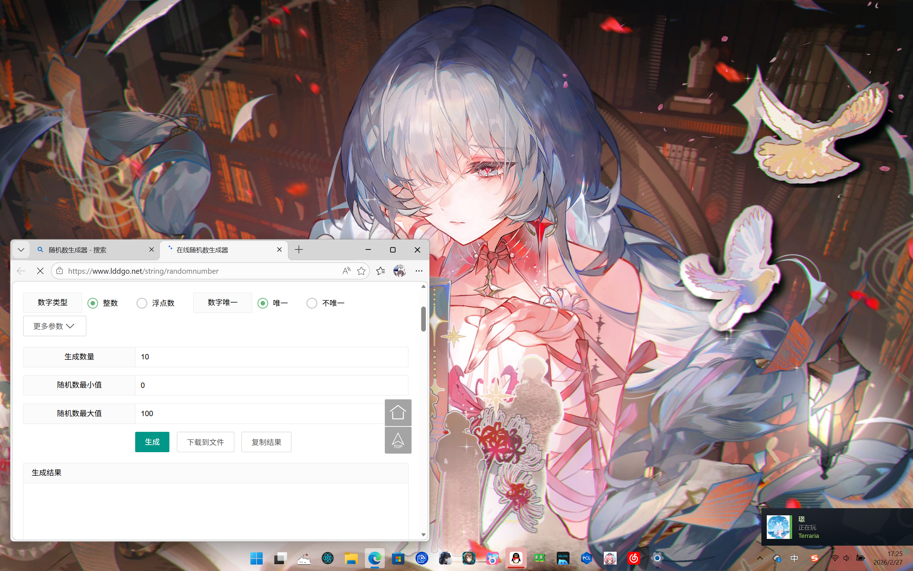Open the favorites list icon in toolbar
913x571 pixels.
pyautogui.click(x=380, y=271)
